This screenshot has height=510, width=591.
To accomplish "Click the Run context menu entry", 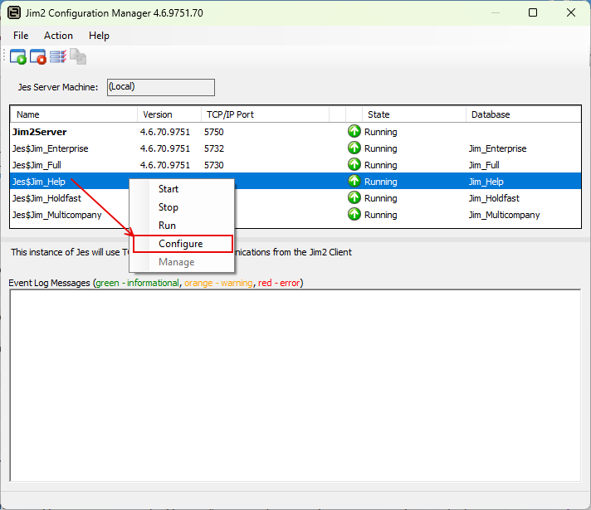I will (167, 226).
